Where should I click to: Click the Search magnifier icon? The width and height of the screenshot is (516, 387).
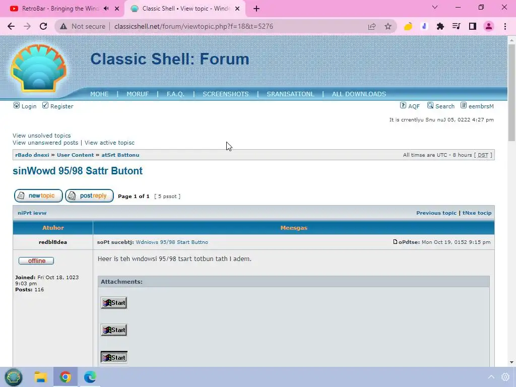coord(430,105)
